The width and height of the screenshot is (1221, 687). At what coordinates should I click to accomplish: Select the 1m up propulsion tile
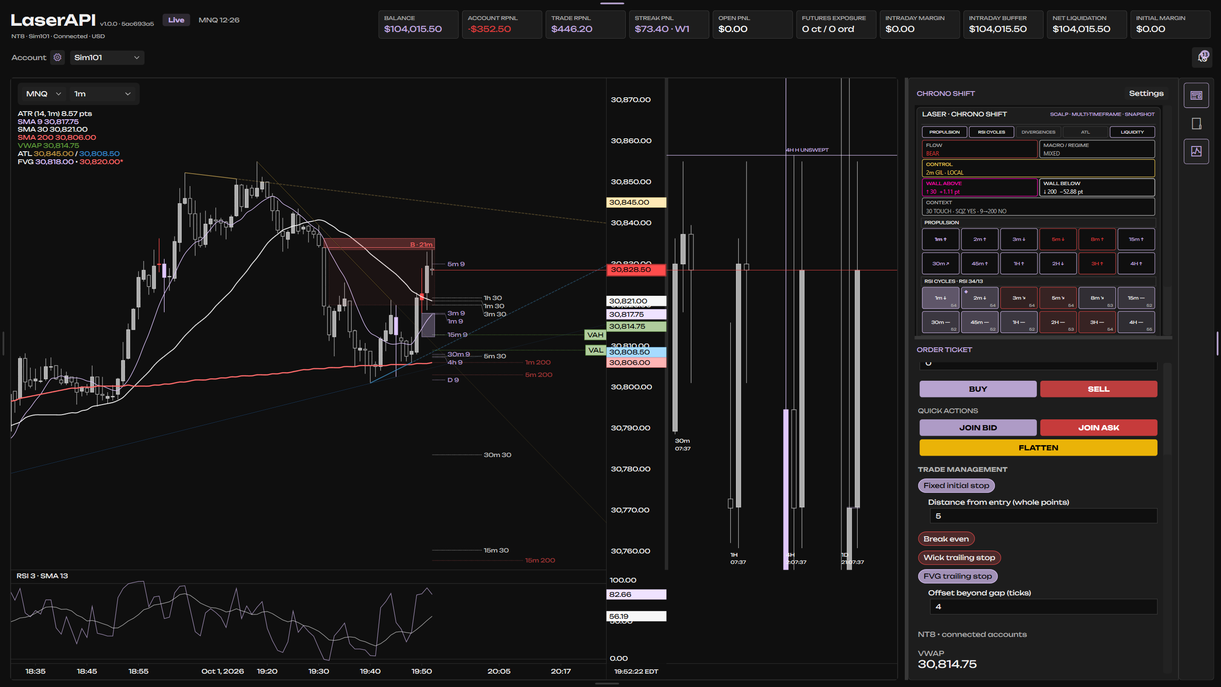click(941, 239)
